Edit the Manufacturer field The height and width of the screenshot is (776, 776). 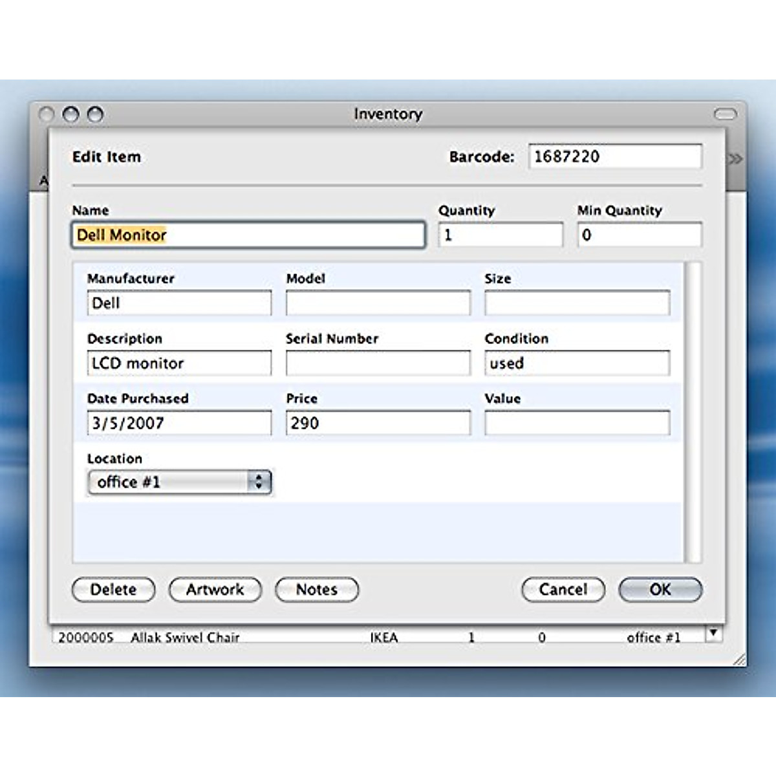(x=179, y=303)
